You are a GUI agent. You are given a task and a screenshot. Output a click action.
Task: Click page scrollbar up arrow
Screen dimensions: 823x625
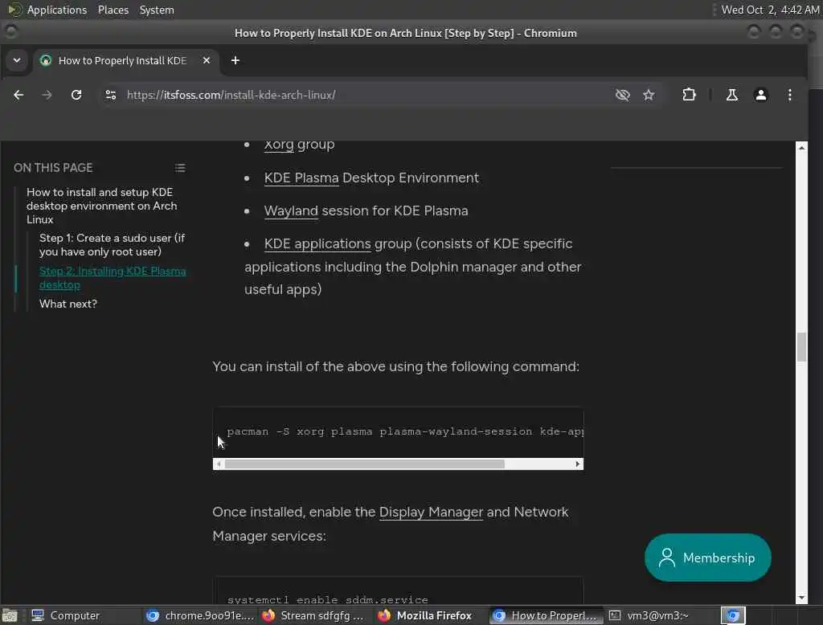pos(801,148)
